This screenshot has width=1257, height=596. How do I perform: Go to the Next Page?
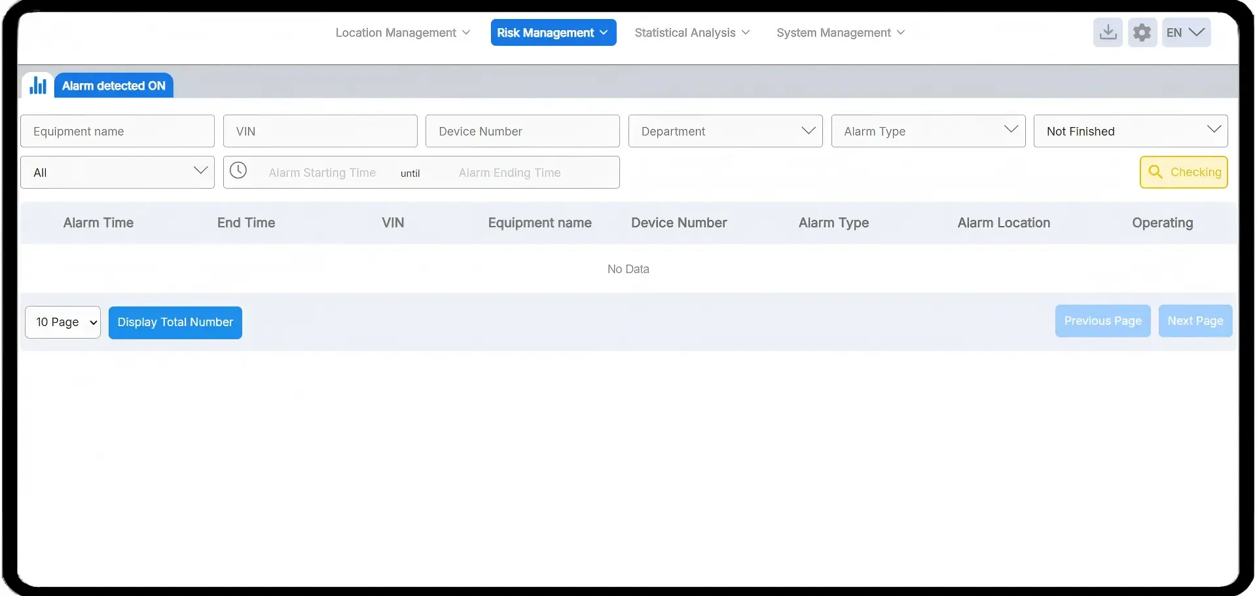pos(1195,321)
